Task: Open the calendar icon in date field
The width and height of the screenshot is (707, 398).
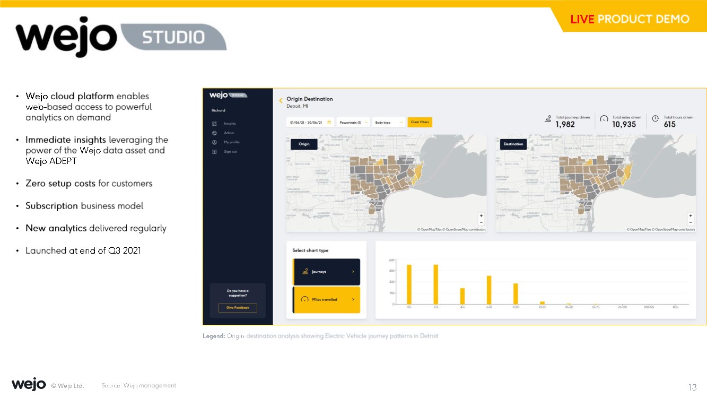Action: pos(329,122)
